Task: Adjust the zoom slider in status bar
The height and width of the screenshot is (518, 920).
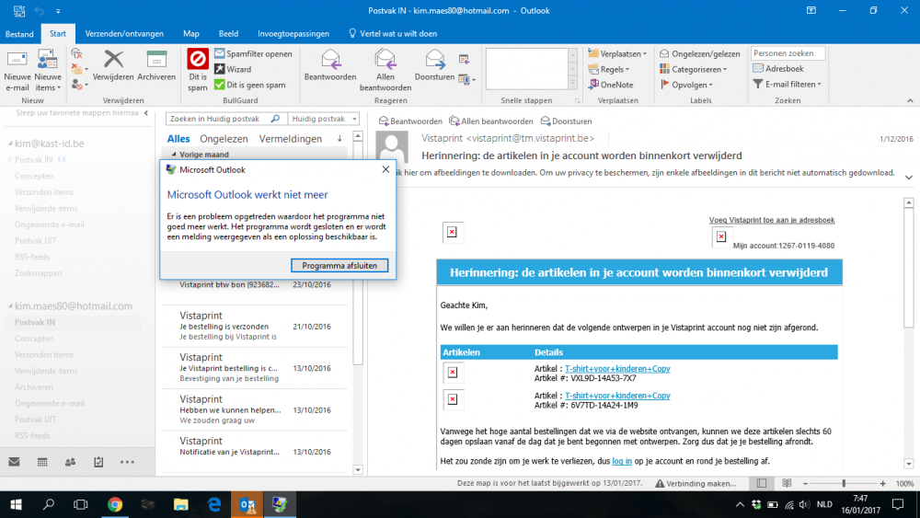Action: 844,483
